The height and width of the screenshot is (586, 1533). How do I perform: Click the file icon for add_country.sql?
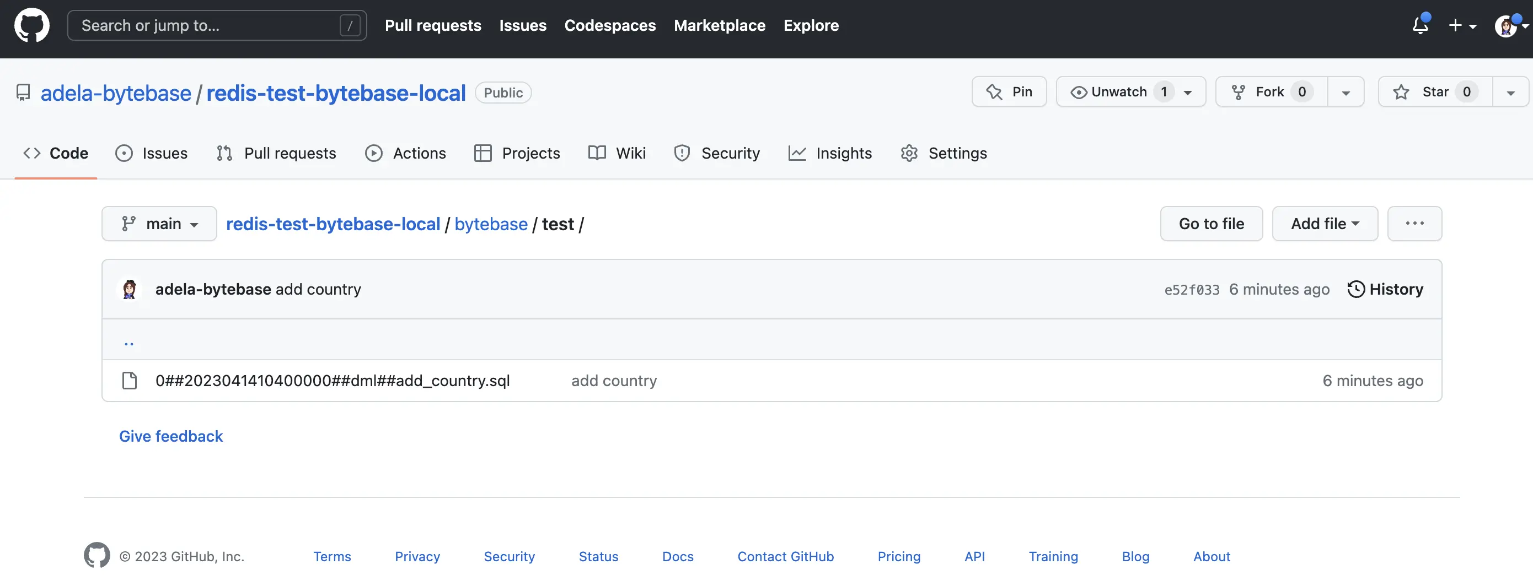(x=129, y=381)
